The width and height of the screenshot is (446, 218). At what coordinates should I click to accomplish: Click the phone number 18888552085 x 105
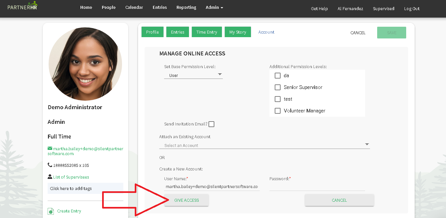click(71, 166)
